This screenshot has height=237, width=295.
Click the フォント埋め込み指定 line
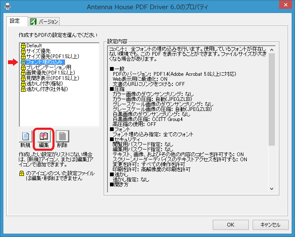[x=153, y=134]
